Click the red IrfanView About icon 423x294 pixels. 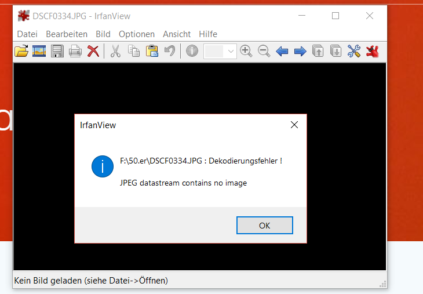pos(372,51)
